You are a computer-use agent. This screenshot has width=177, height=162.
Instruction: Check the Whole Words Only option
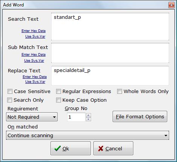[x=119, y=92]
